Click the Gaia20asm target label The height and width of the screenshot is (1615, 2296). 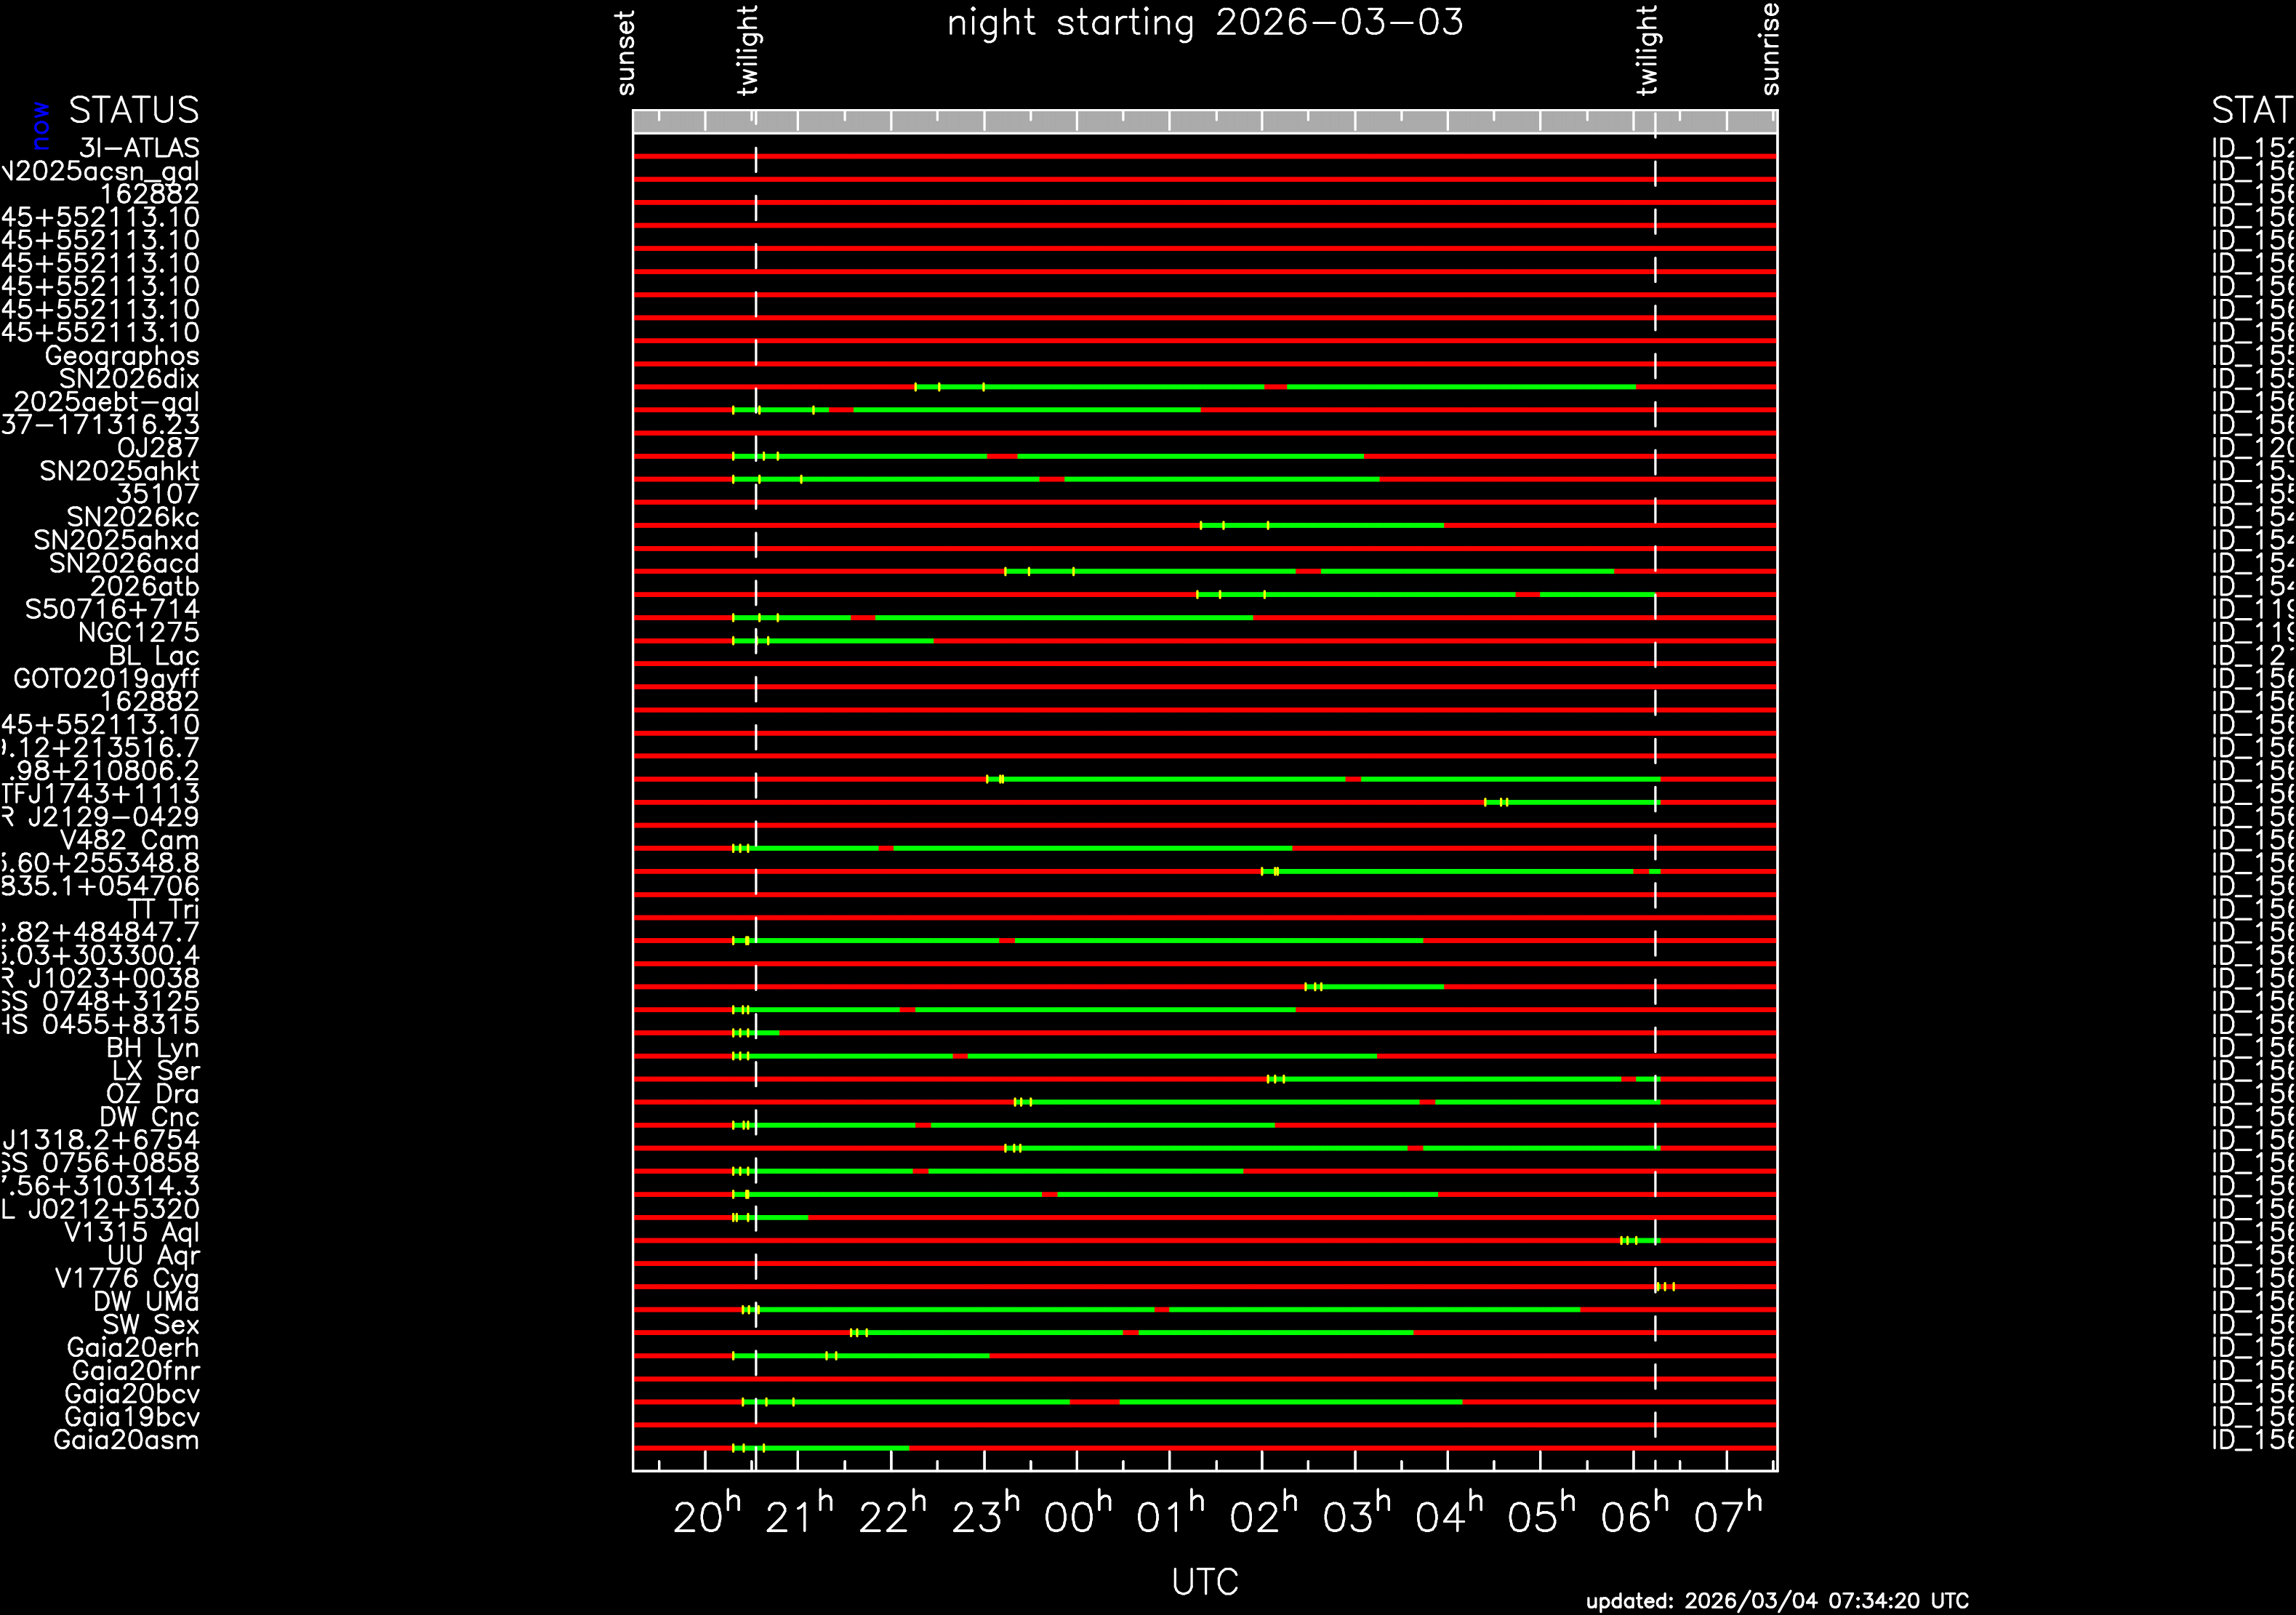click(x=126, y=1440)
